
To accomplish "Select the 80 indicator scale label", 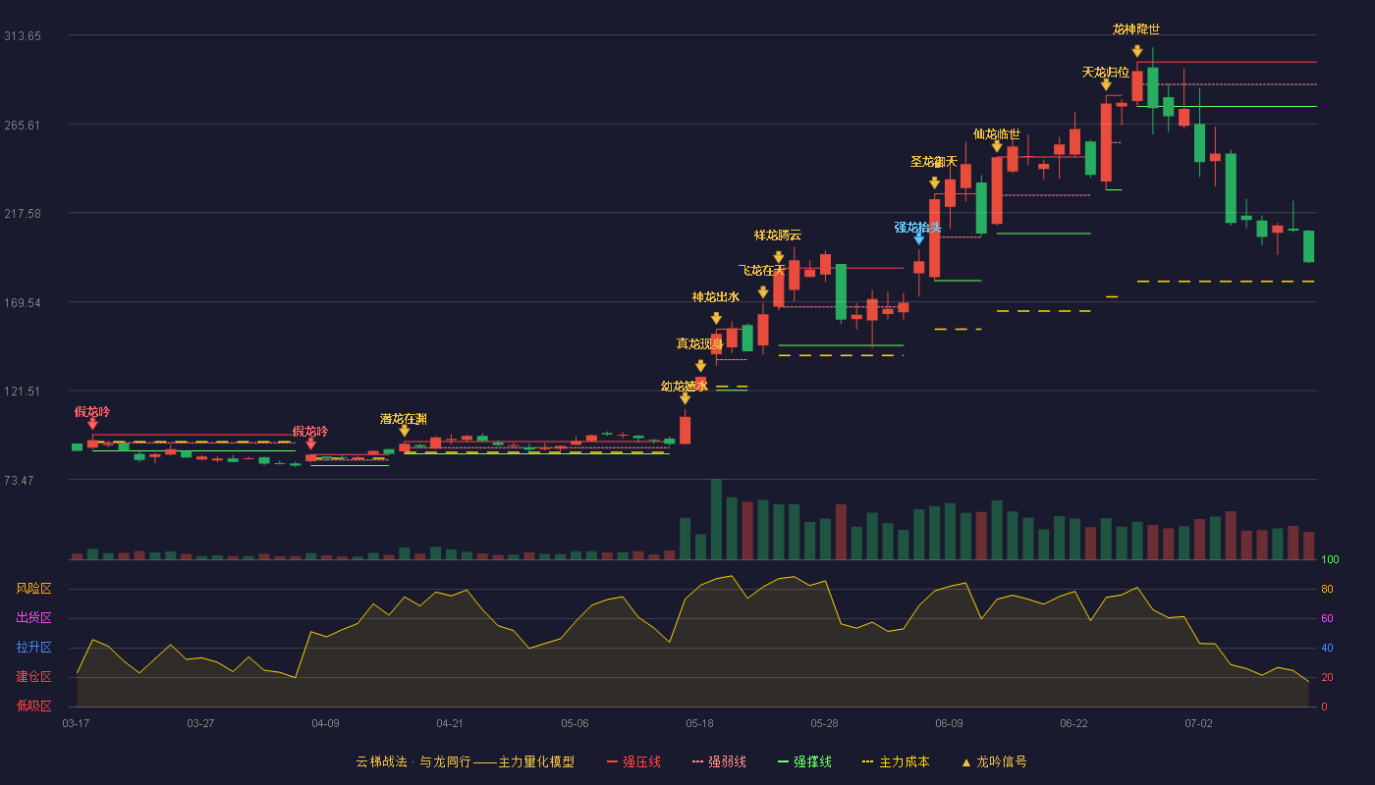I will point(1327,590).
